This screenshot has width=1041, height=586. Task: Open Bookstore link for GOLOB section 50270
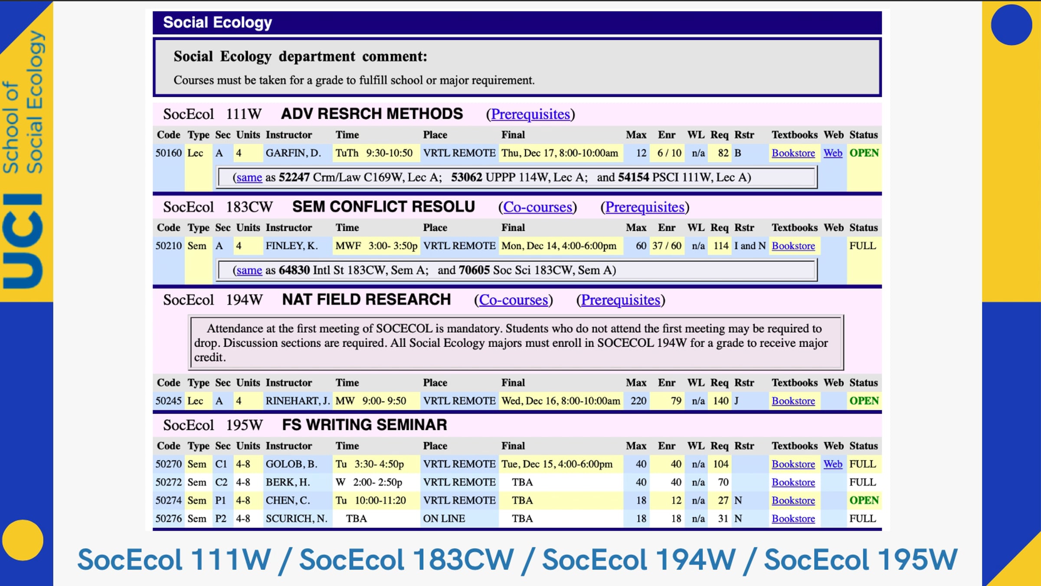[793, 464]
